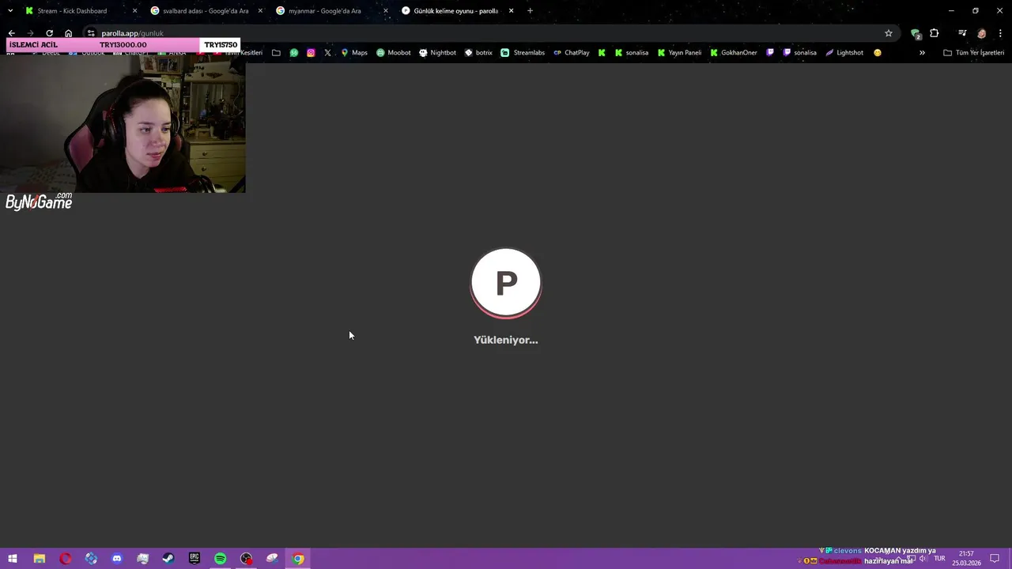Open the Kick icon bookmark before sonalisa
The width and height of the screenshot is (1012, 569).
(x=602, y=53)
